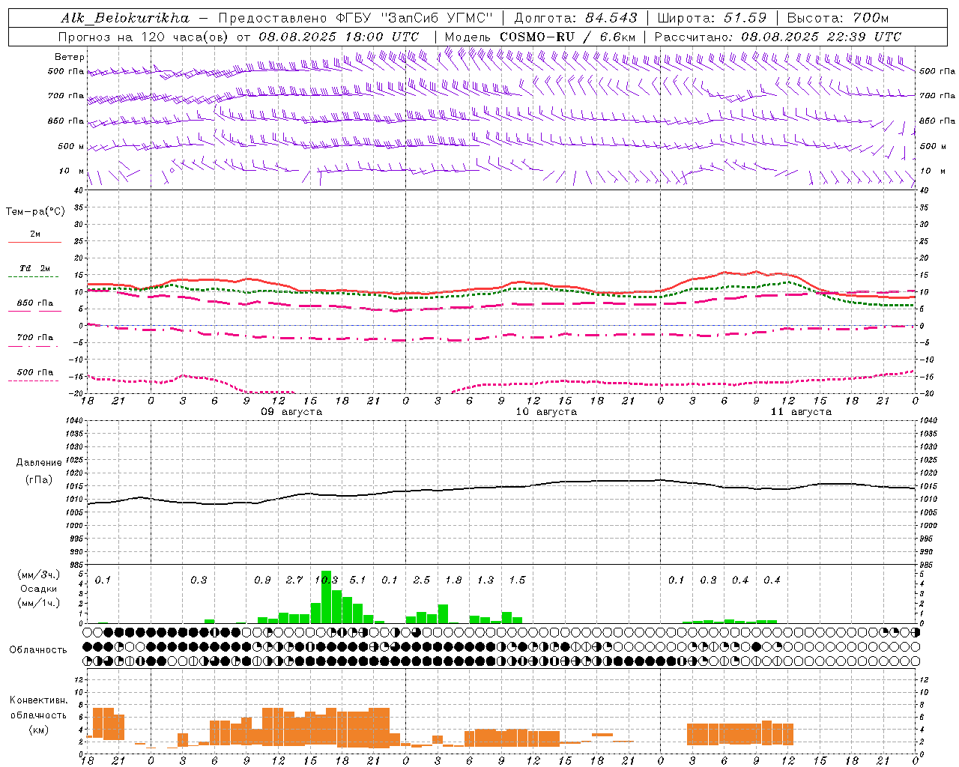
Task: Click the '10 августа' date label
Action: coord(546,412)
